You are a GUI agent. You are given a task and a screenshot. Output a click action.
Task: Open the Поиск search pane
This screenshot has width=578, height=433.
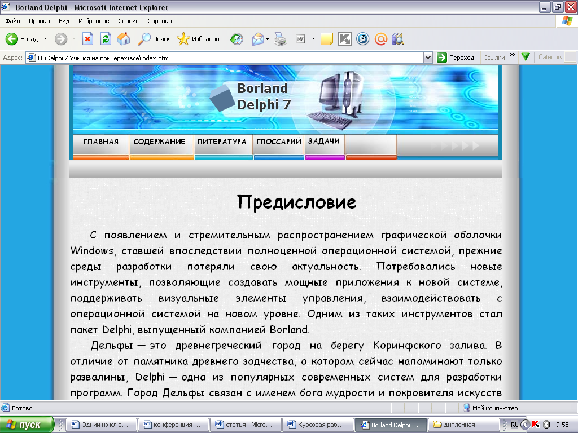coord(154,39)
